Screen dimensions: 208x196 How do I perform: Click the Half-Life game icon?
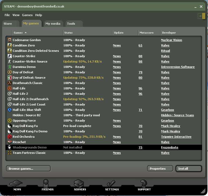click(x=10, y=88)
